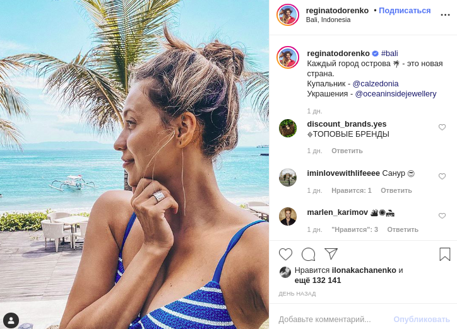Like the discount_brands.yes comment
The image size is (457, 329).
pos(442,127)
